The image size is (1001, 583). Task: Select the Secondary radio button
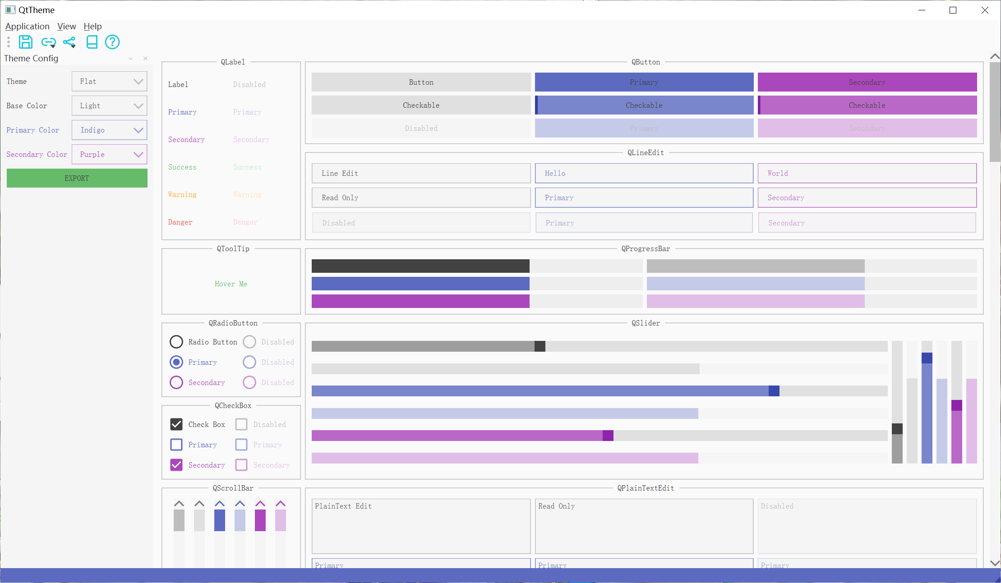176,382
